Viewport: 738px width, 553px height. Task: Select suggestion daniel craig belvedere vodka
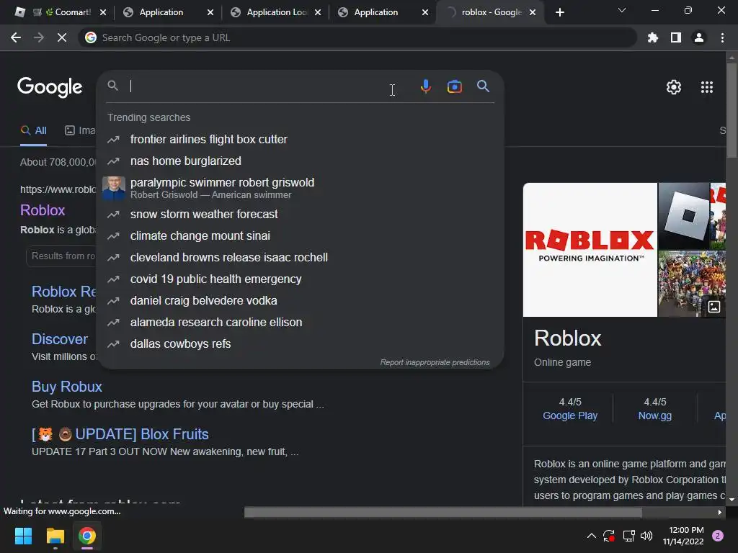(301, 300)
